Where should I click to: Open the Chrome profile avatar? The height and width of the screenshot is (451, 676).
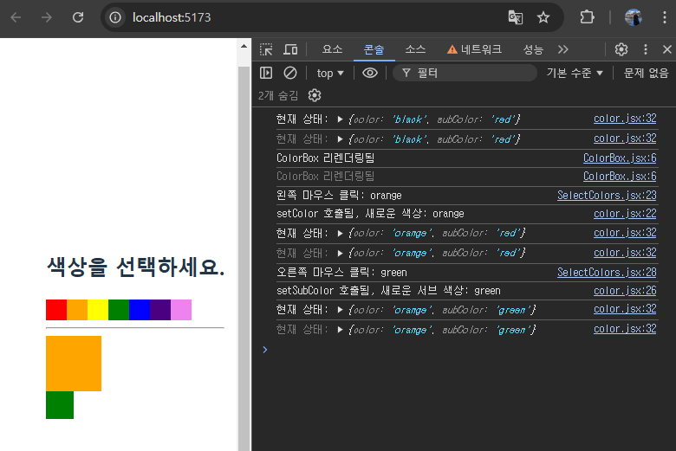coord(634,17)
